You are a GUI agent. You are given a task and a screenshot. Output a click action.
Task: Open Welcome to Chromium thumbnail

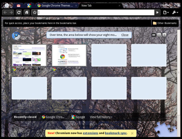point(69,55)
